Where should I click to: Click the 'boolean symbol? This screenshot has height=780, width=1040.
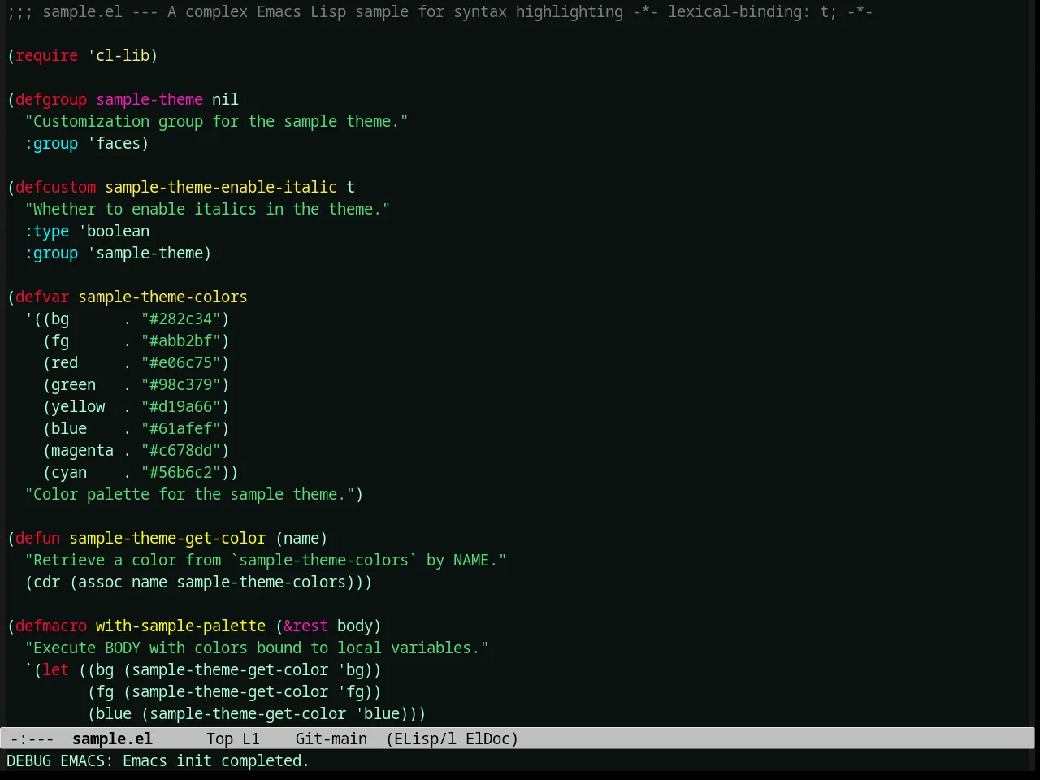pyautogui.click(x=114, y=231)
